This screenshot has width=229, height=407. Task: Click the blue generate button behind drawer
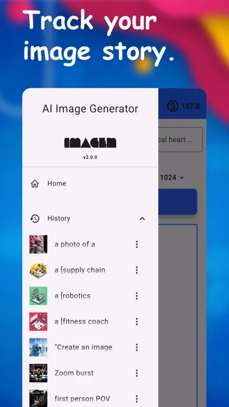point(178,202)
